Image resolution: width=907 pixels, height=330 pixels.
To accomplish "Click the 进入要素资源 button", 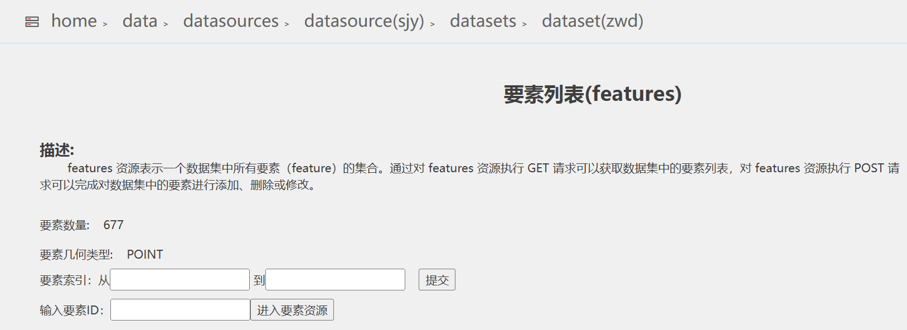I will [292, 310].
